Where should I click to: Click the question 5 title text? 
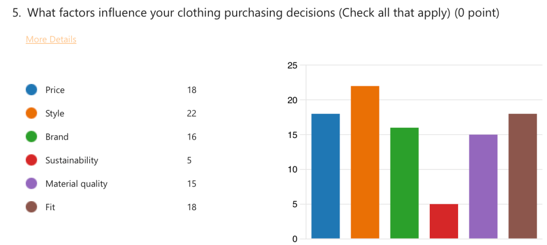tap(256, 13)
